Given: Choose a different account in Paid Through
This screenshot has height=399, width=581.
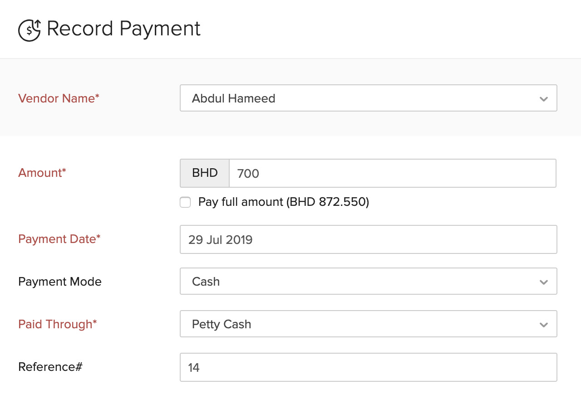Looking at the screenshot, I should coord(318,324).
